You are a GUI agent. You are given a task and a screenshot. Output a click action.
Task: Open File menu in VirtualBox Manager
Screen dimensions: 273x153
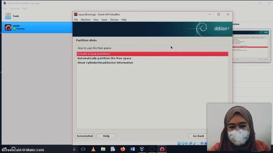tap(5, 8)
